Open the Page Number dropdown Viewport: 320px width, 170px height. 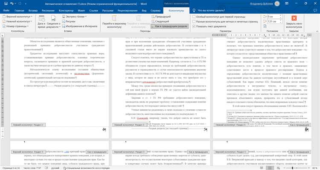[16, 26]
